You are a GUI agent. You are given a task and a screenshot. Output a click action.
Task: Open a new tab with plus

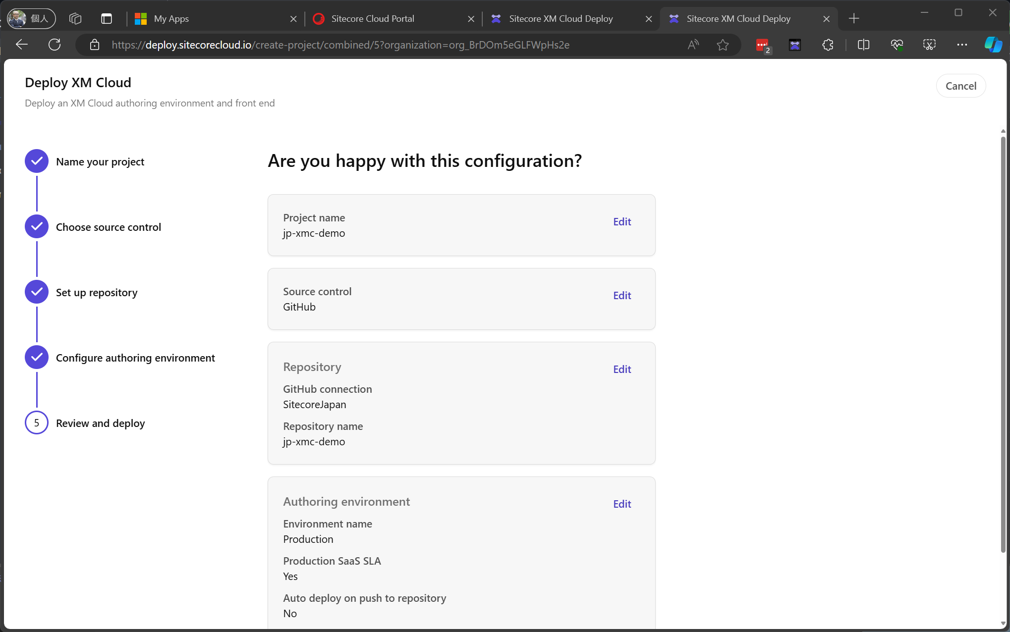click(854, 19)
